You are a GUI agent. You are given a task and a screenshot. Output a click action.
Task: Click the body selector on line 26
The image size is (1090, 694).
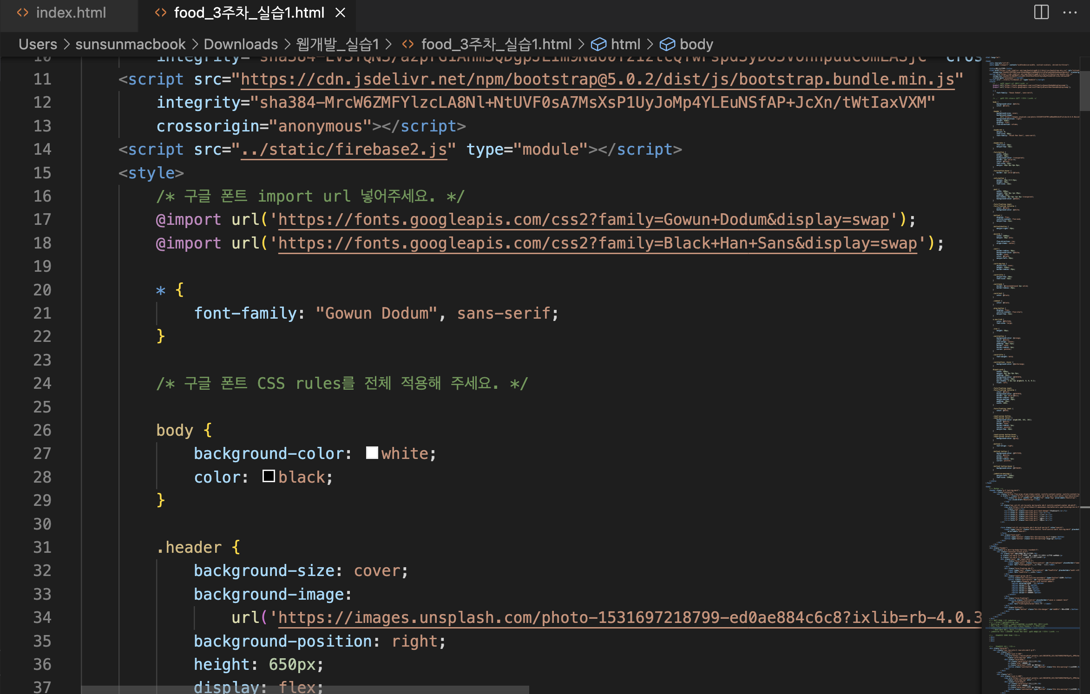pyautogui.click(x=175, y=431)
